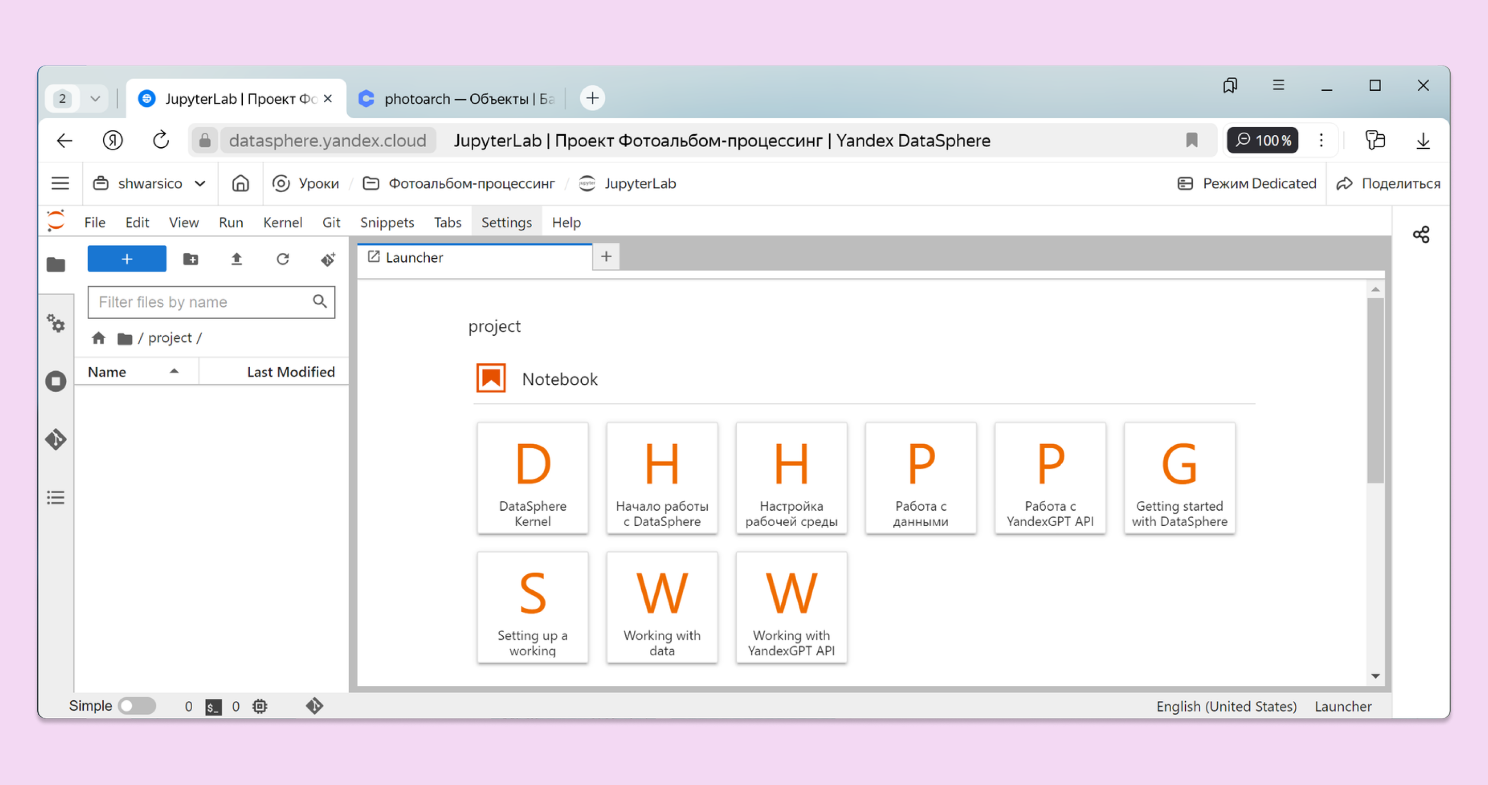Create a new folder in file browser
This screenshot has width=1488, height=785.
[191, 259]
